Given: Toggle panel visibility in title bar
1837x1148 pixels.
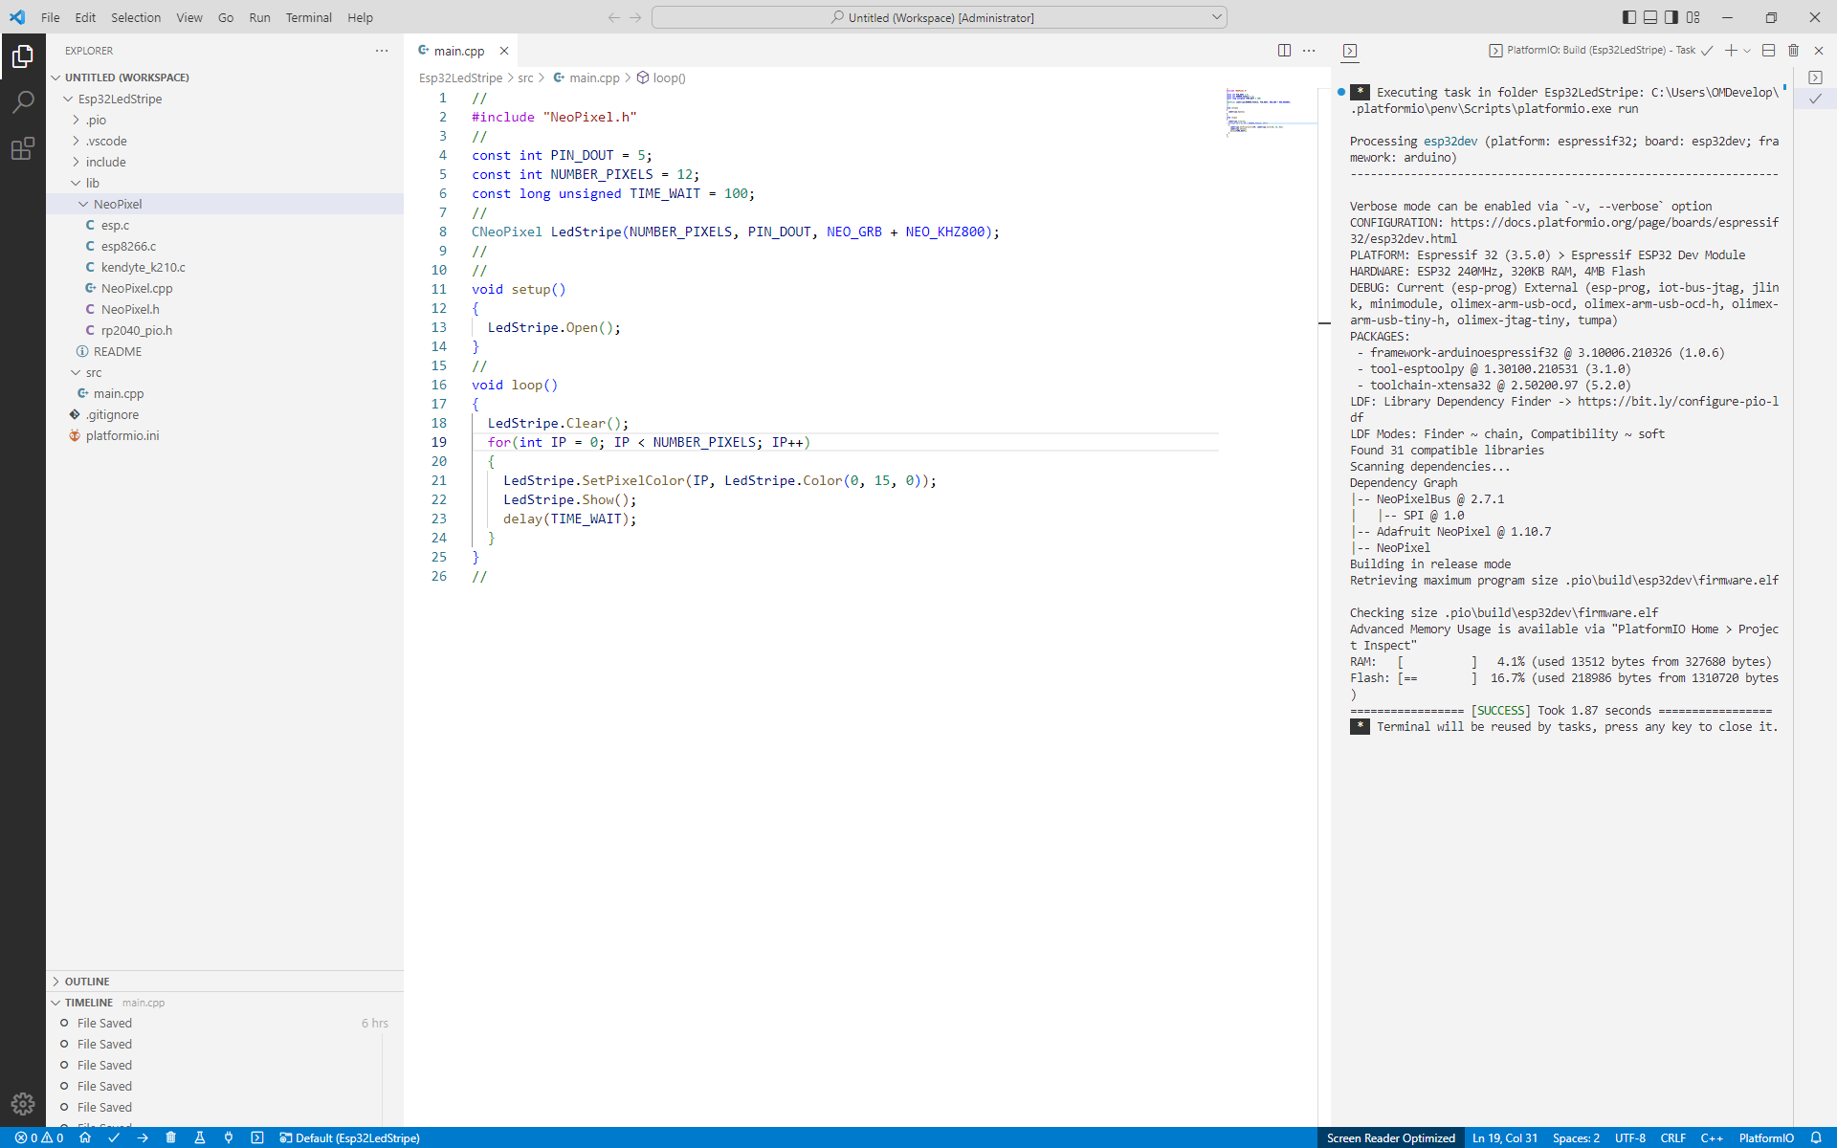Looking at the screenshot, I should (x=1650, y=17).
